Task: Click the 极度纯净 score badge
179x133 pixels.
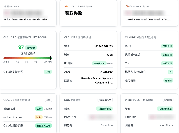Action: (31, 48)
